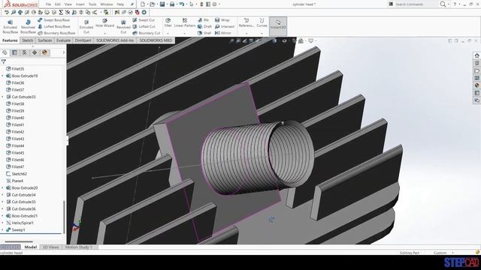The image size is (481, 270).
Task: Select the Intersect feature tool
Action: coord(225,26)
